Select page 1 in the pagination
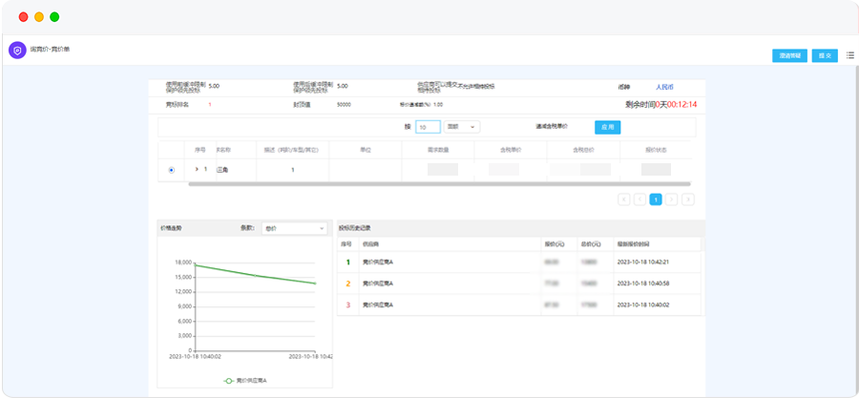Viewport: 859px width, 398px height. 656,199
